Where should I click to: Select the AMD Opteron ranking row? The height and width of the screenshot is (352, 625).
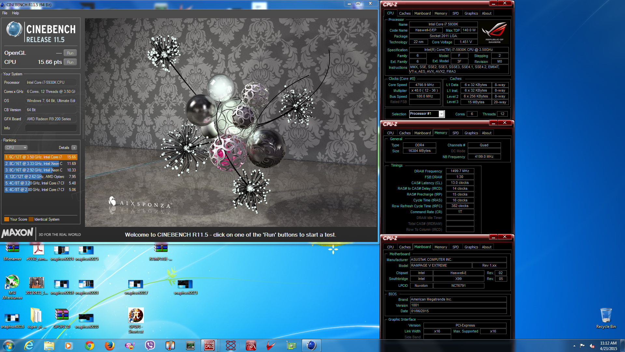[x=41, y=177]
